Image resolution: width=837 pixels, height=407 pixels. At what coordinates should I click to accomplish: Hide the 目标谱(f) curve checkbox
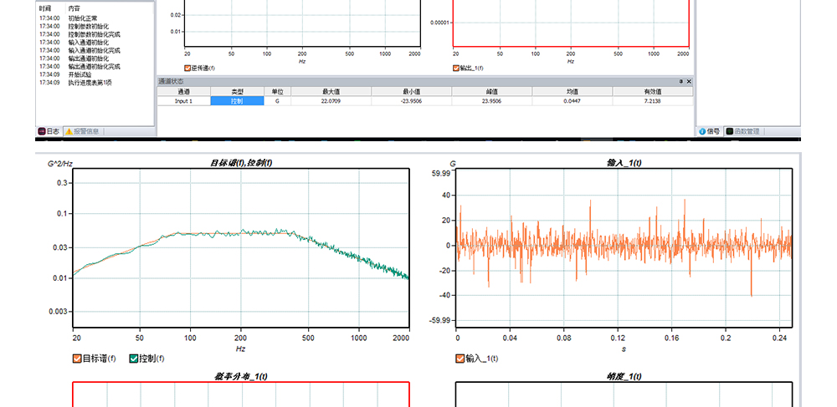77,359
